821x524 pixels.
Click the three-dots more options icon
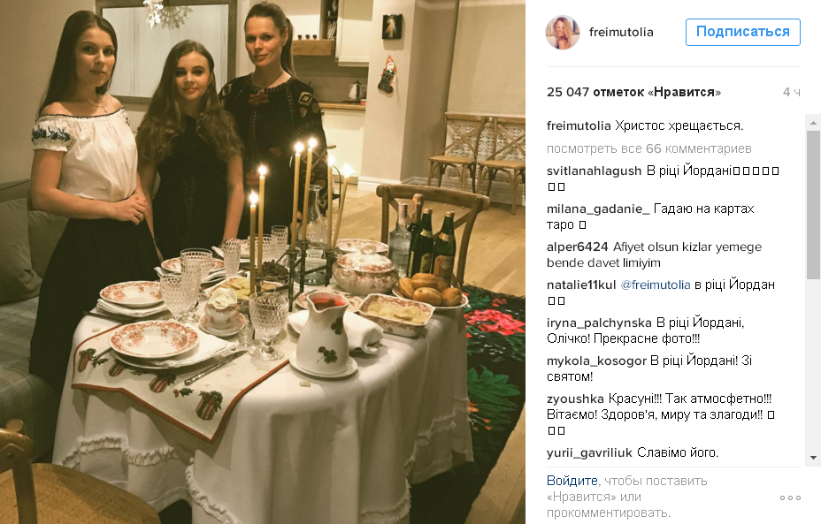[x=790, y=497]
